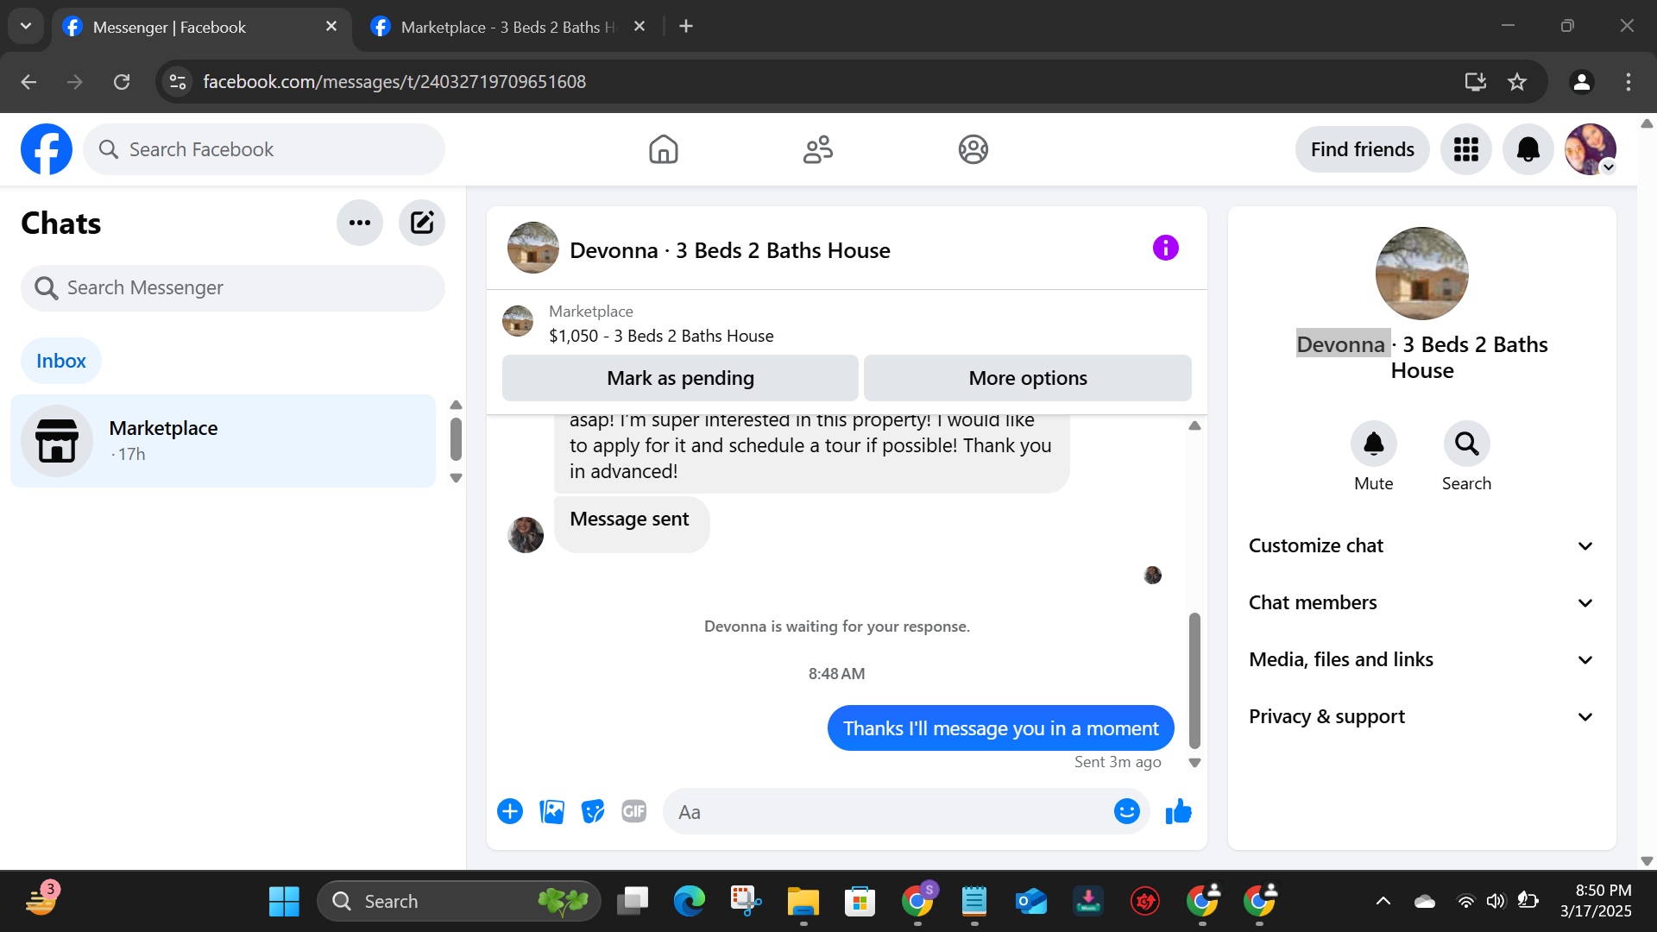
Task: Open Windows taskbar Search box
Action: pyautogui.click(x=459, y=901)
